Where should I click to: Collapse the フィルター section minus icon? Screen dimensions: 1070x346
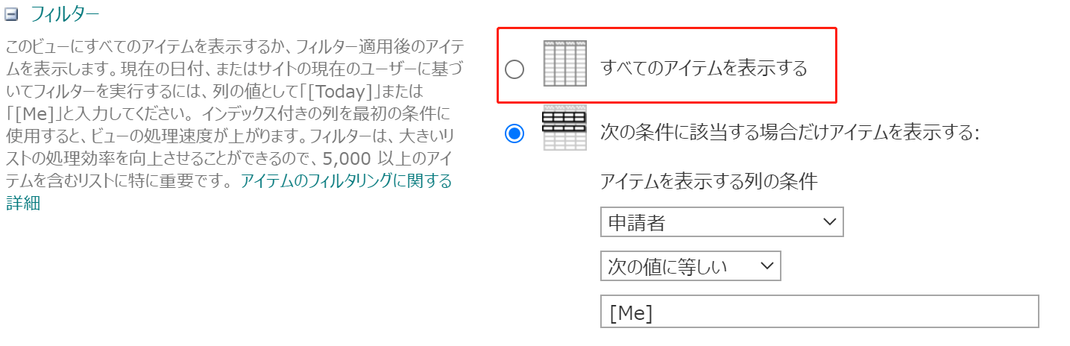point(11,14)
